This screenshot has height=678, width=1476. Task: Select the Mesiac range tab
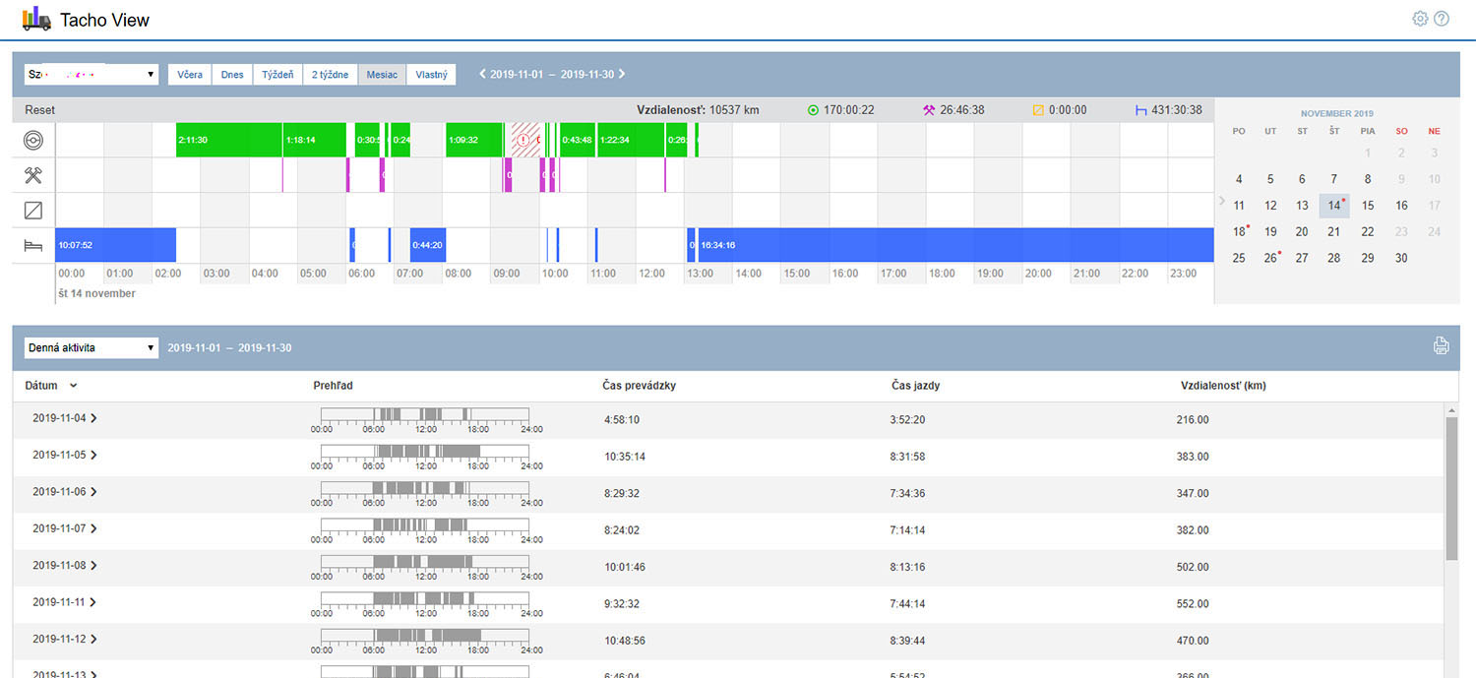382,74
